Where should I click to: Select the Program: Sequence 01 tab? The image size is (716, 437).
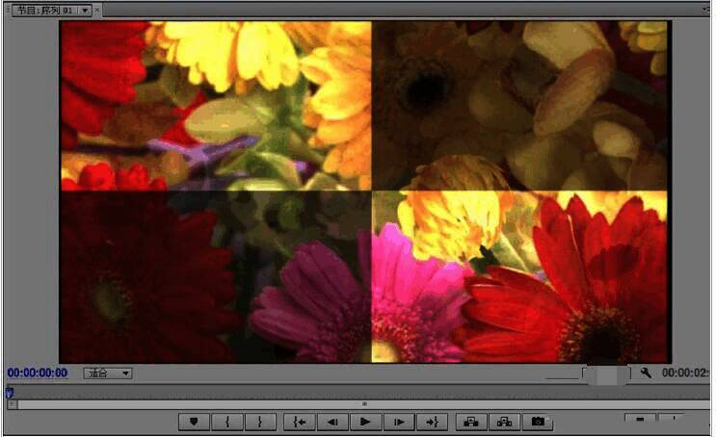point(43,10)
